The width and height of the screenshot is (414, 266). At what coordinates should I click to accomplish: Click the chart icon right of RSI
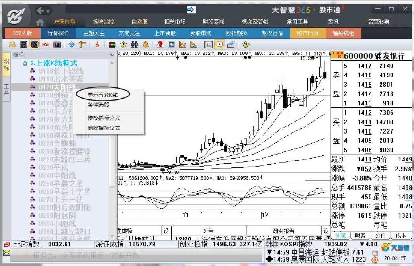coord(57,44)
